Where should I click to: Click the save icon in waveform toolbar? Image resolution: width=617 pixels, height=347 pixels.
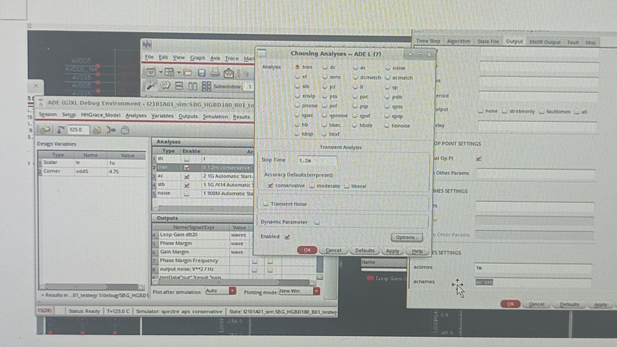201,73
